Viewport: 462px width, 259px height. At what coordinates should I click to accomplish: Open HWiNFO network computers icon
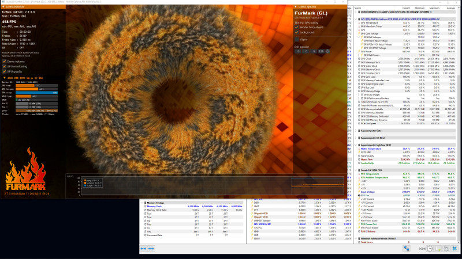click(x=407, y=249)
